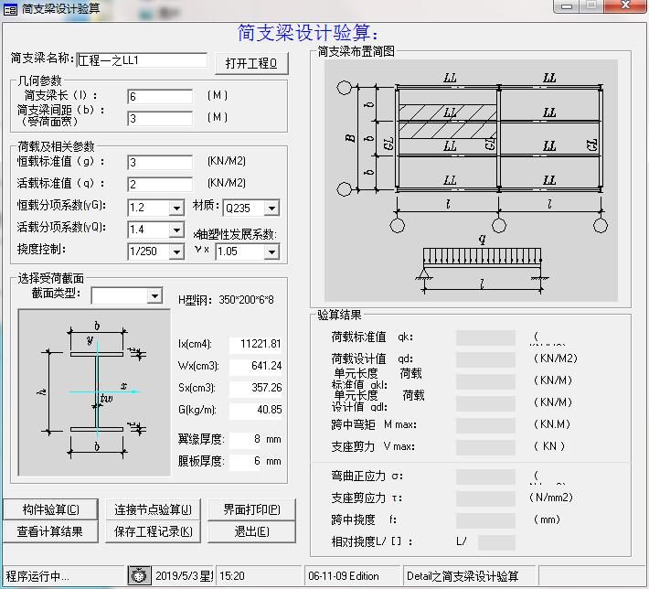The image size is (649, 589).
Task: Click Detail之简支梁设计验算 status text
Action: point(463,576)
